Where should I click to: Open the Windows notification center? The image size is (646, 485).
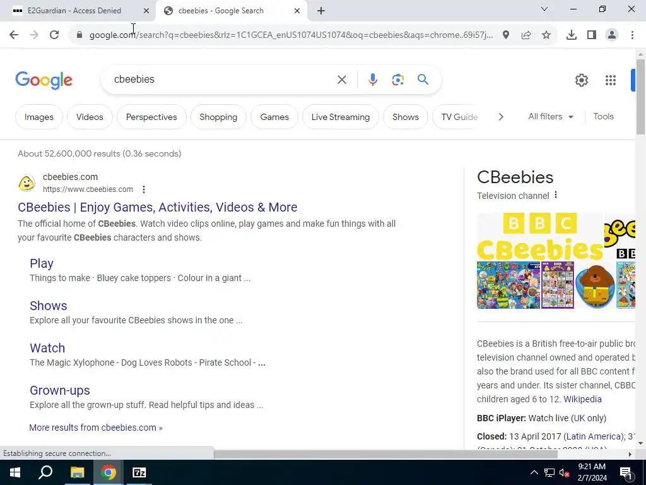pos(626,472)
